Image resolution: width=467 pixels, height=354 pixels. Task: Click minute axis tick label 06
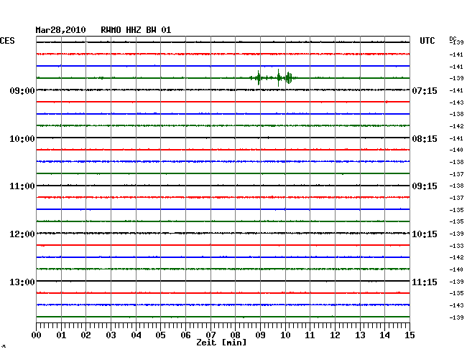click(x=185, y=335)
